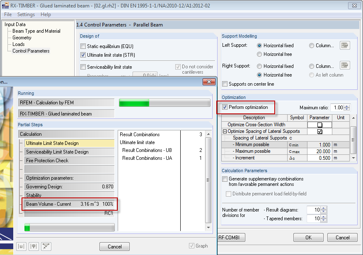Select Geometry in Input Data tree

point(22,38)
